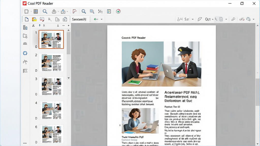The width and height of the screenshot is (260, 146).
Task: Click the large image of two people at laptops
Action: (161, 64)
